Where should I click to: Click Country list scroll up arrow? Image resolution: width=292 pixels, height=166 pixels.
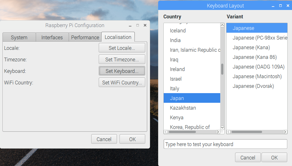(x=222, y=25)
